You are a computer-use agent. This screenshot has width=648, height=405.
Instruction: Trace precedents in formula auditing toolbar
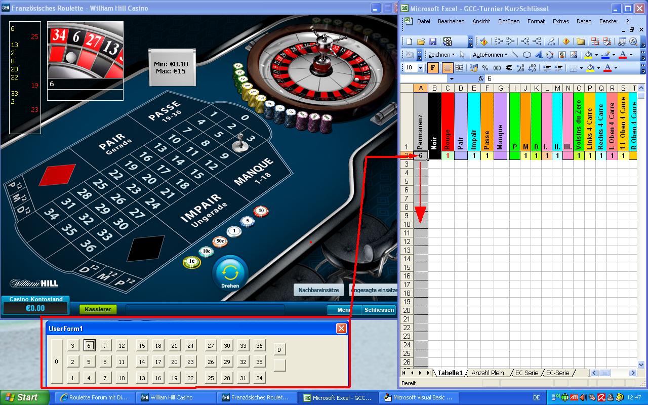498,42
